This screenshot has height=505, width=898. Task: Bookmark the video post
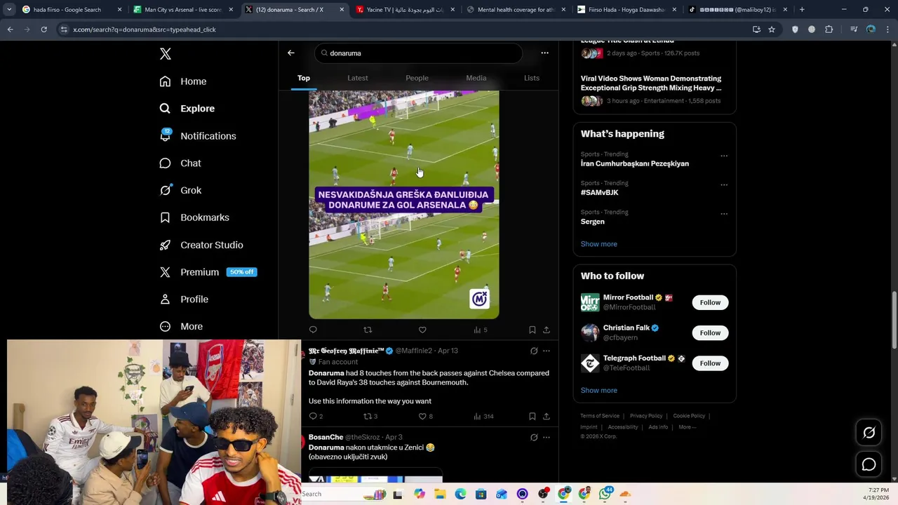coord(532,330)
